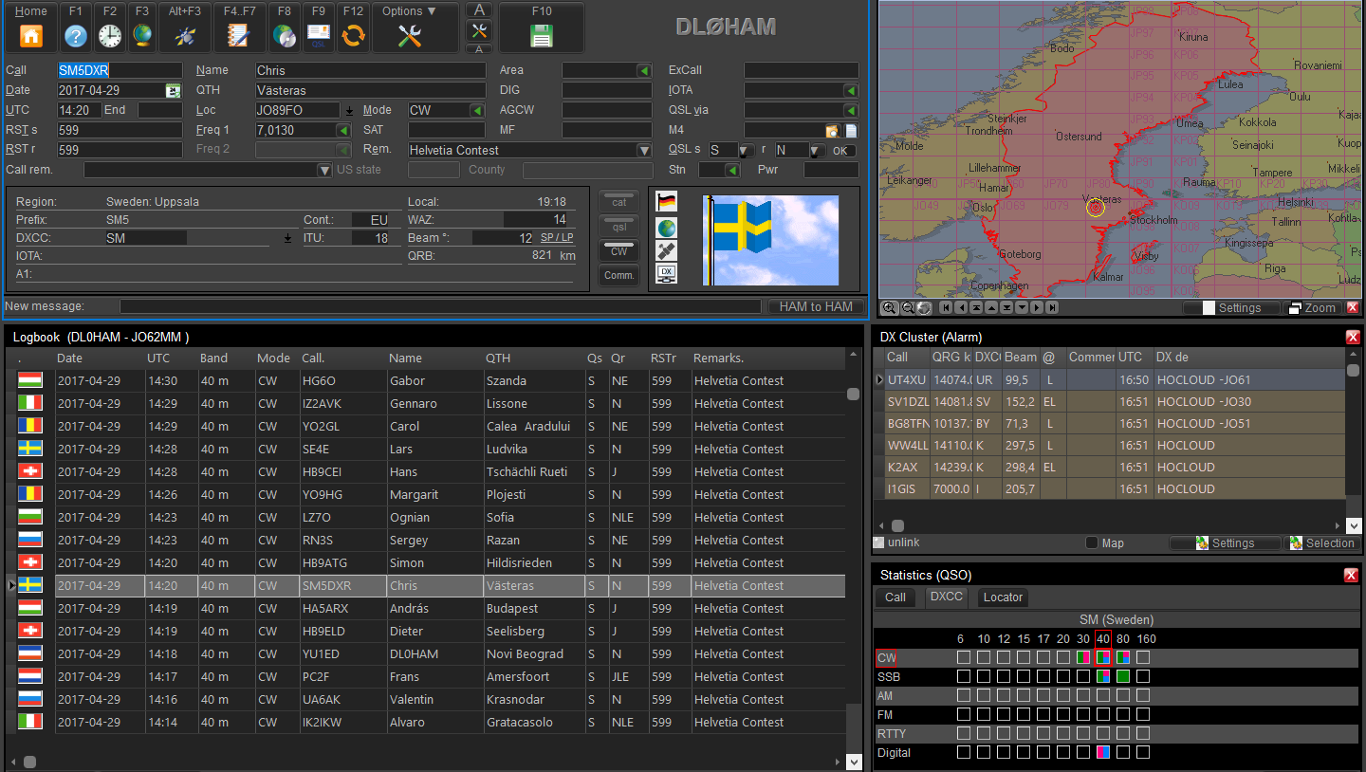Screen dimensions: 1366x772
Task: Toggle the qsl indicator button
Action: pos(619,227)
